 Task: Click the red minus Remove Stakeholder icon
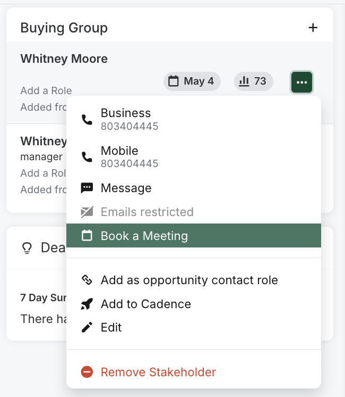coord(87,372)
